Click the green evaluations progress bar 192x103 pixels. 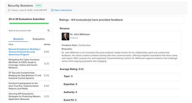(29, 23)
